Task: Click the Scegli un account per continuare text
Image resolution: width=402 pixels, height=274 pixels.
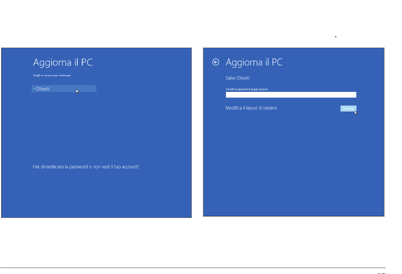Action: [x=52, y=75]
